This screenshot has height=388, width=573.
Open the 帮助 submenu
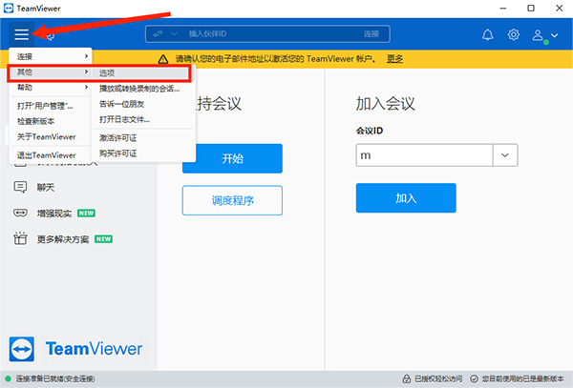[51, 87]
